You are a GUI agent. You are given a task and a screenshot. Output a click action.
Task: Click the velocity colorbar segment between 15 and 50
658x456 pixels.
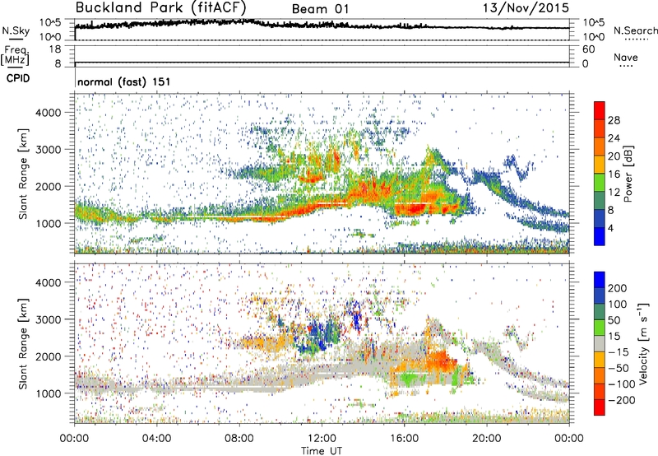click(x=600, y=327)
